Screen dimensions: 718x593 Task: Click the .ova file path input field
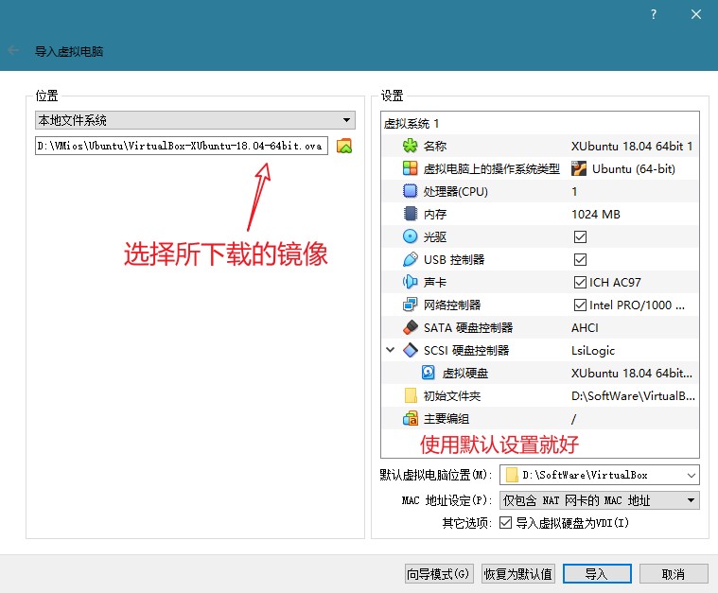[x=180, y=147]
